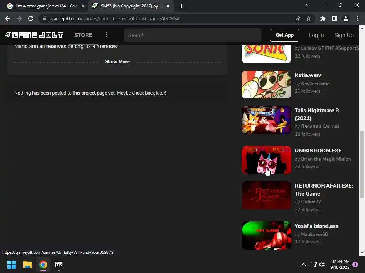The height and width of the screenshot is (273, 365).
Task: Open the Chrome three-dot menu
Action: tap(357, 18)
